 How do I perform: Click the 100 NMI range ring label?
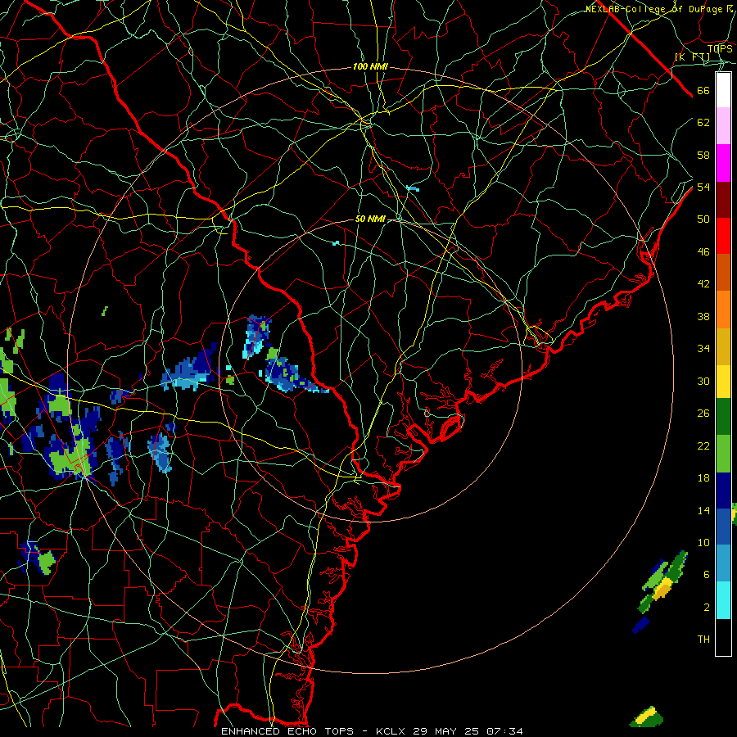pos(370,67)
